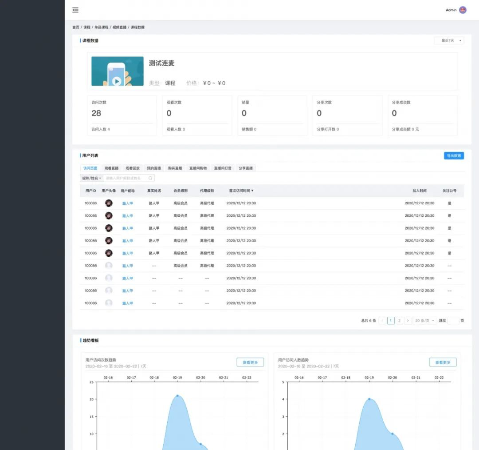Navigate to 课程 in the breadcrumb
This screenshot has height=450, width=479.
point(87,27)
